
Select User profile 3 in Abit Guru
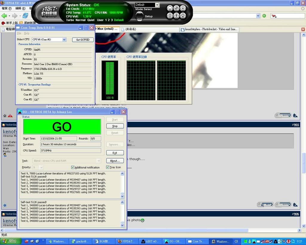pos(112,20)
